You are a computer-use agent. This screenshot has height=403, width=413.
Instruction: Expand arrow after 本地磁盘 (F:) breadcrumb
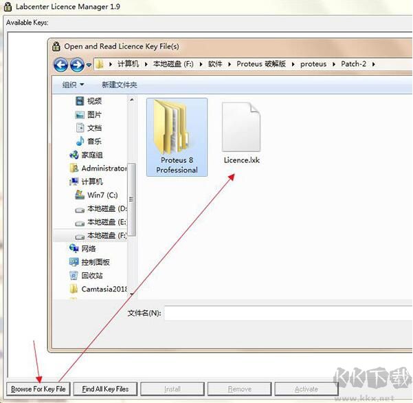(201, 65)
